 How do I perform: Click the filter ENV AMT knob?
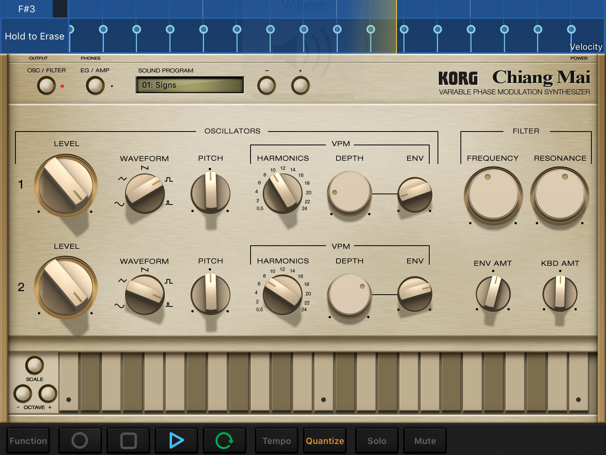(x=493, y=294)
